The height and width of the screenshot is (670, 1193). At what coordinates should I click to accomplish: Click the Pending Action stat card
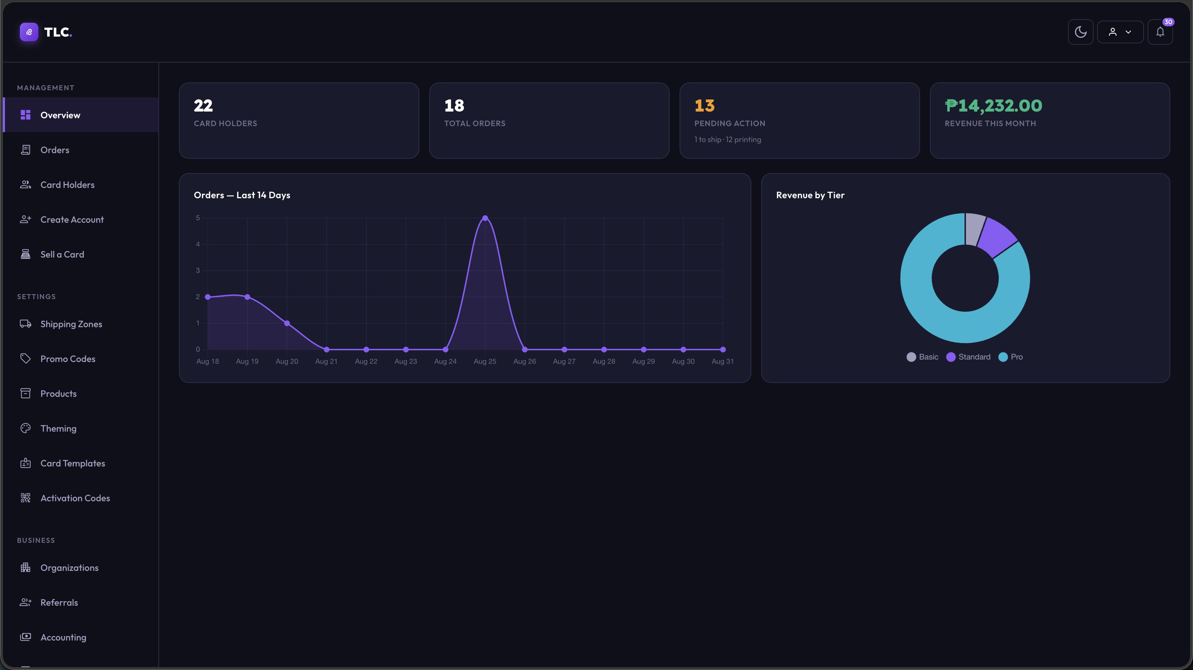click(x=799, y=120)
